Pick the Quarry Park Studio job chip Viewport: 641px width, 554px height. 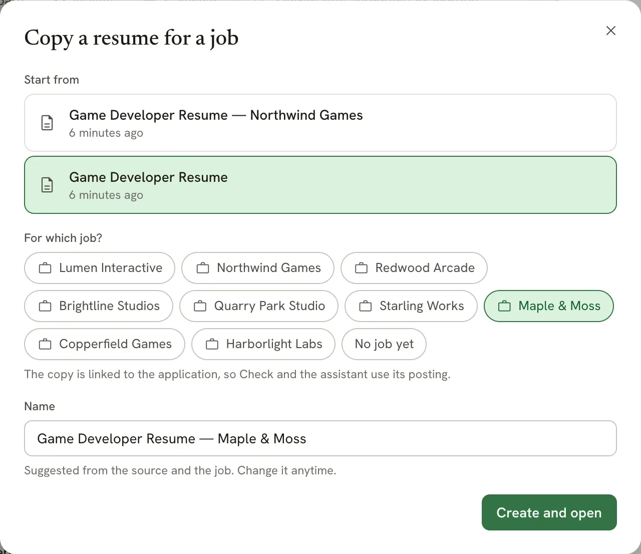pyautogui.click(x=259, y=306)
